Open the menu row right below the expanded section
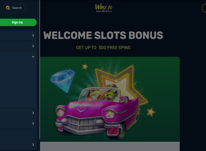This screenshot has width=206, height=151. point(18,113)
